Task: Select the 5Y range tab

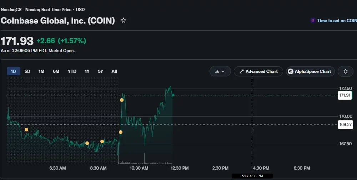Action: pyautogui.click(x=100, y=71)
